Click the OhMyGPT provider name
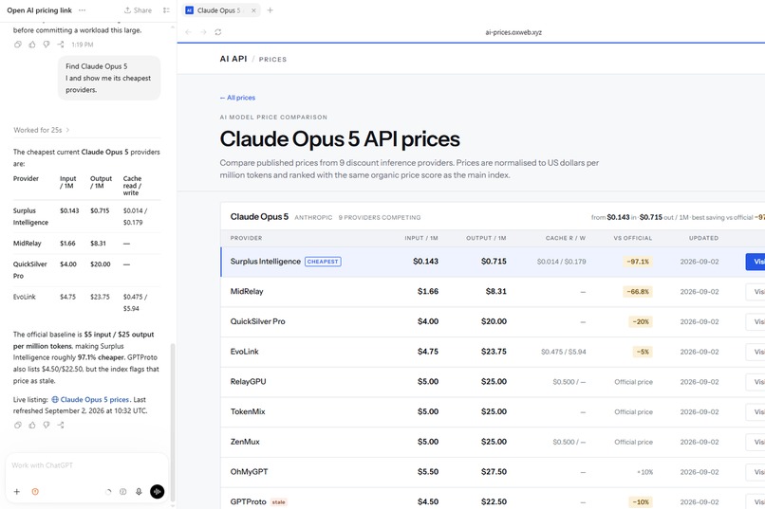The image size is (765, 509). point(250,472)
